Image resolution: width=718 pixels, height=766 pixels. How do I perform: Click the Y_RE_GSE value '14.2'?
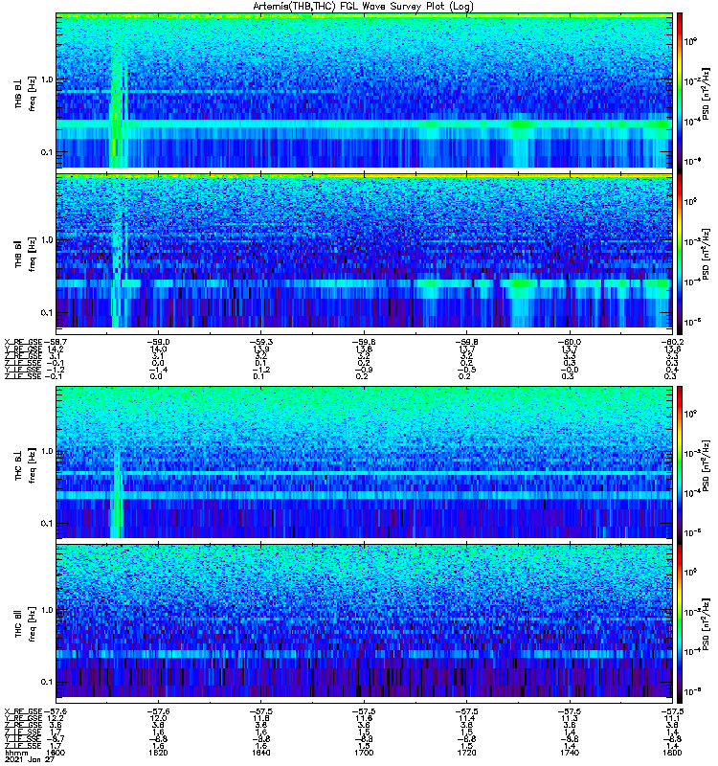click(x=56, y=349)
